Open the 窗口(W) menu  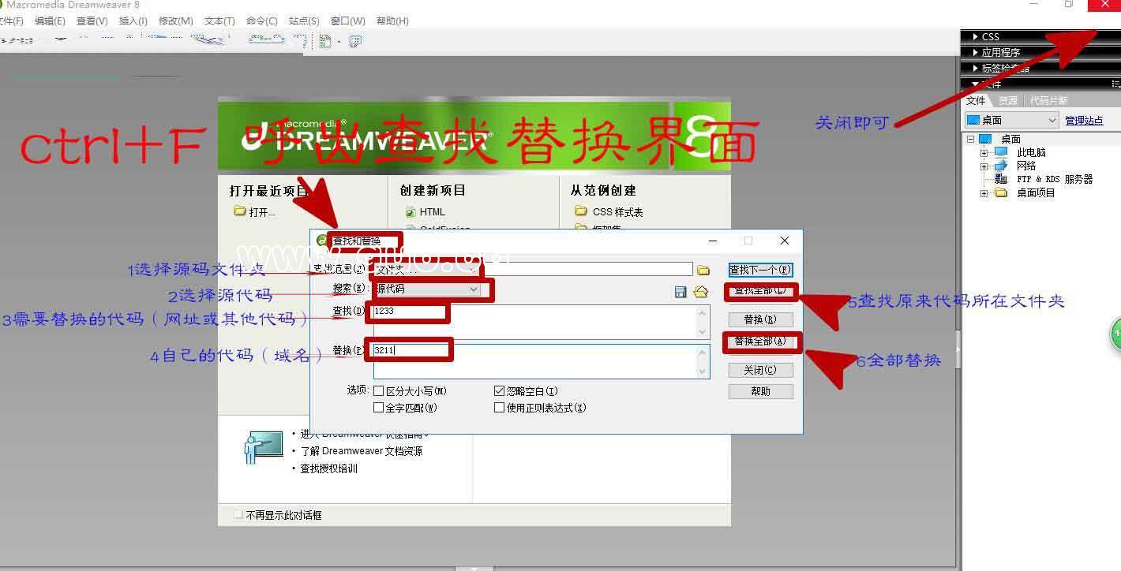point(347,21)
